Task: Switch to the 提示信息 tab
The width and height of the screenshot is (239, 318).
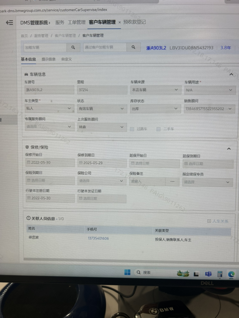Action: (48, 59)
